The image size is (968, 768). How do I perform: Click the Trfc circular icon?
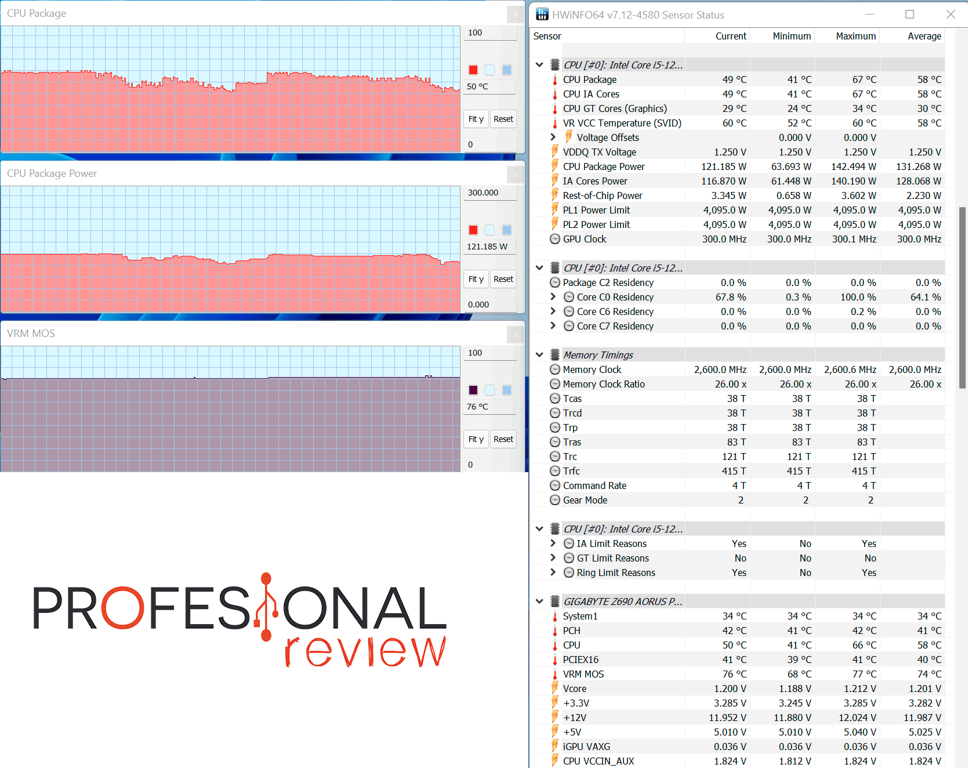[555, 471]
